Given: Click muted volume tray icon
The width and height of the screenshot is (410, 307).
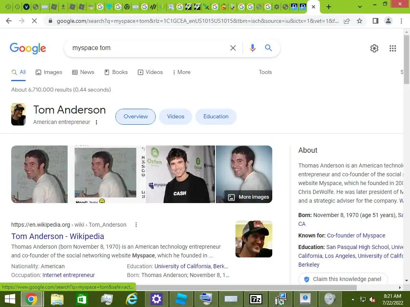Looking at the screenshot, I should 372,299.
